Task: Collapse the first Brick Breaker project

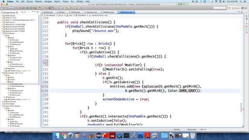Action: tap(2, 33)
